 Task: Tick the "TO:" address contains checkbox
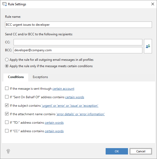[x=7, y=122]
